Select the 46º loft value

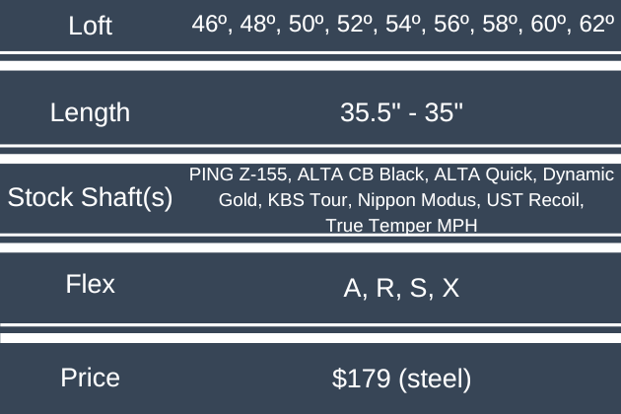click(209, 25)
